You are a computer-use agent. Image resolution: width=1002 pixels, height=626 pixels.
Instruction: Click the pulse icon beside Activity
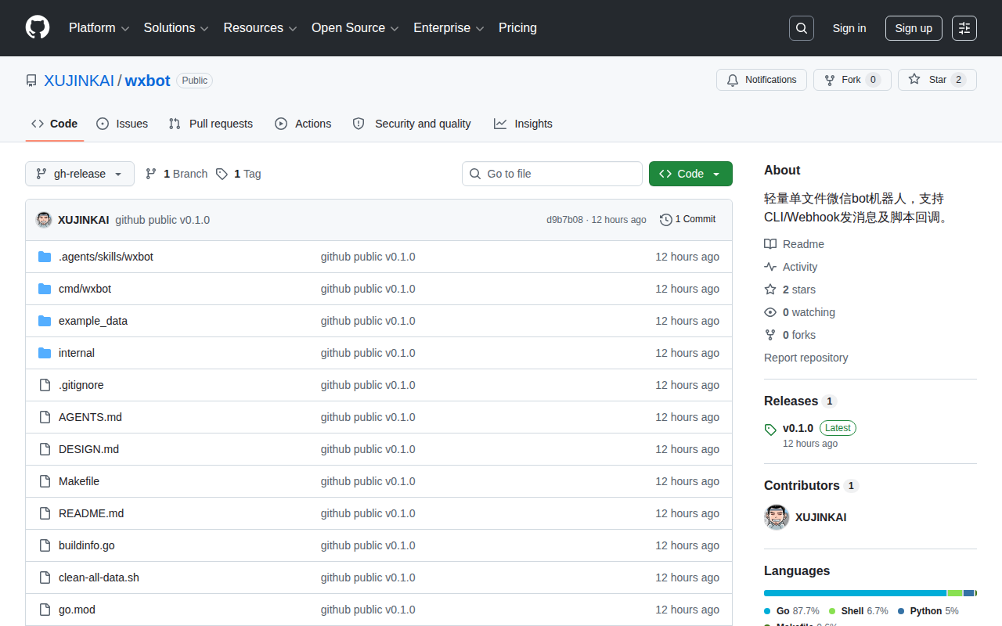[x=770, y=267]
